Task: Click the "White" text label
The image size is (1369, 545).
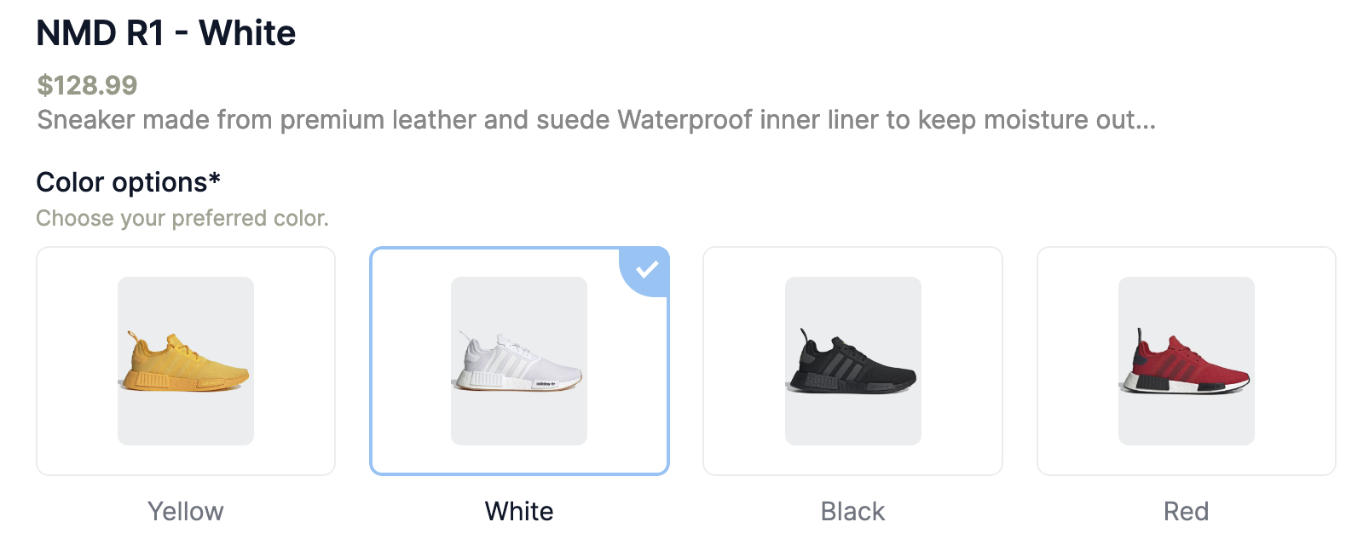Action: [x=519, y=511]
